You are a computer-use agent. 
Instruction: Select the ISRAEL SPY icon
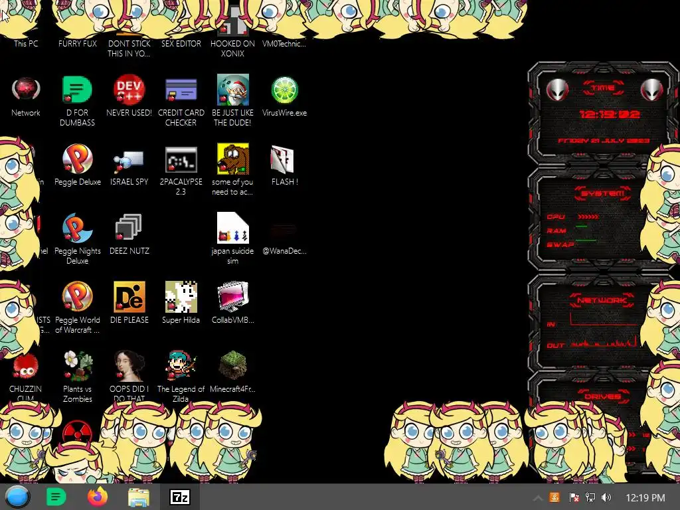pyautogui.click(x=129, y=161)
